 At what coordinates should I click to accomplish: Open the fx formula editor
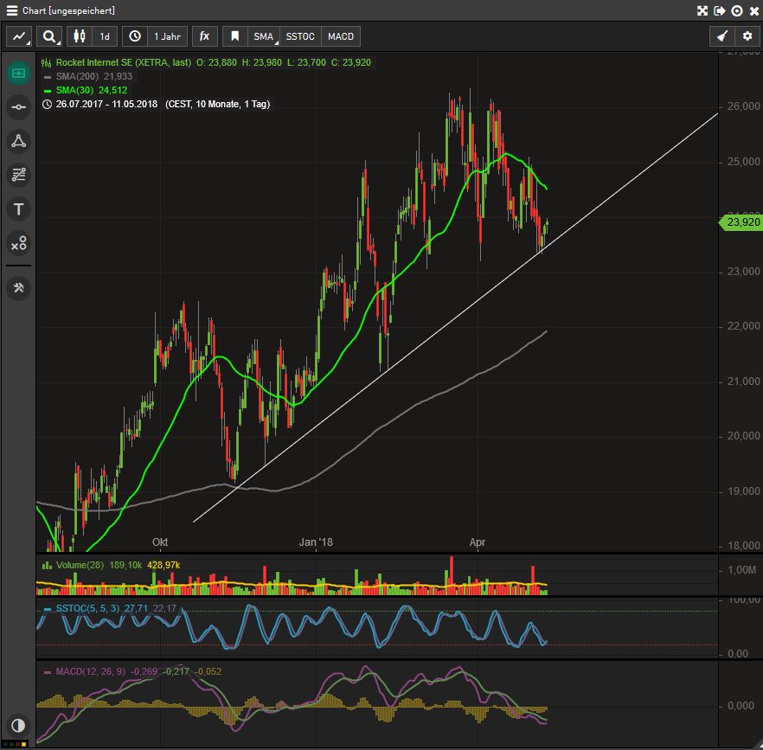coord(204,36)
